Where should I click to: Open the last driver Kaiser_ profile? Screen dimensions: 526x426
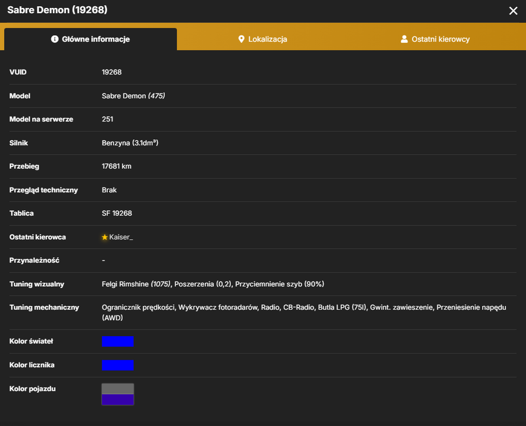tap(121, 237)
